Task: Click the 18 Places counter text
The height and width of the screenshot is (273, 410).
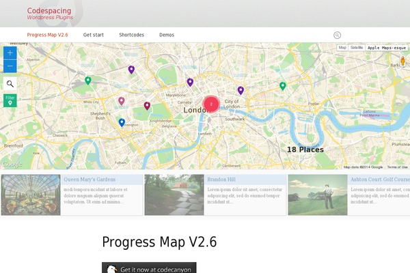Action: [305, 149]
